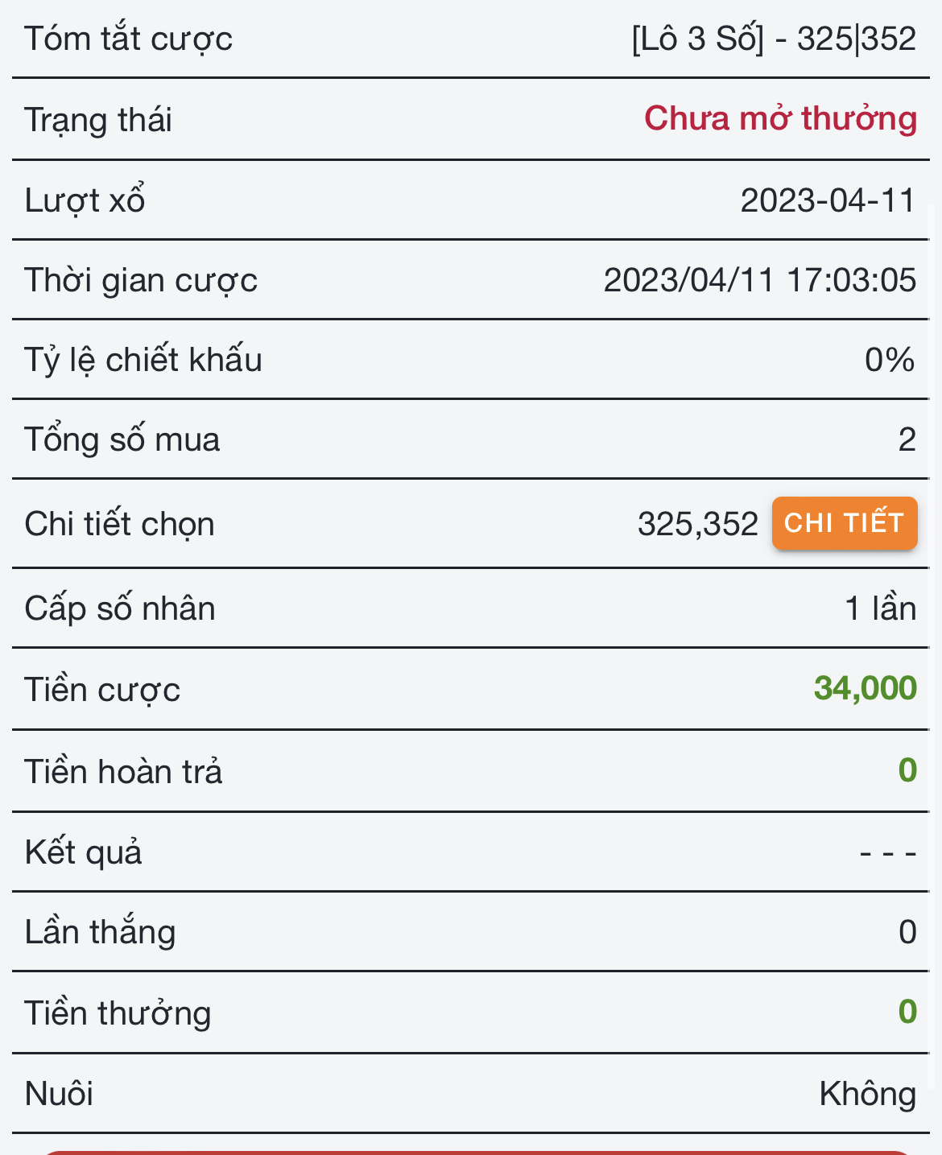Image resolution: width=942 pixels, height=1155 pixels.
Task: Click the [Lô 3 Số] - 325|352 summary
Action: tap(774, 39)
